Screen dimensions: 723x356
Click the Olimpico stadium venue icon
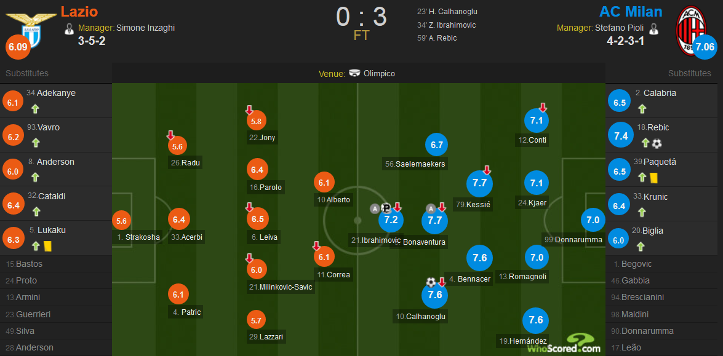pos(354,73)
